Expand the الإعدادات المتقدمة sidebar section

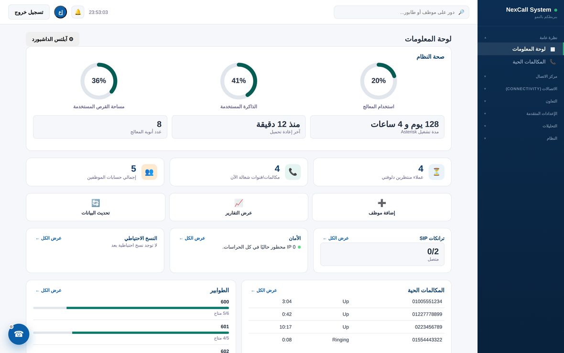point(521,114)
